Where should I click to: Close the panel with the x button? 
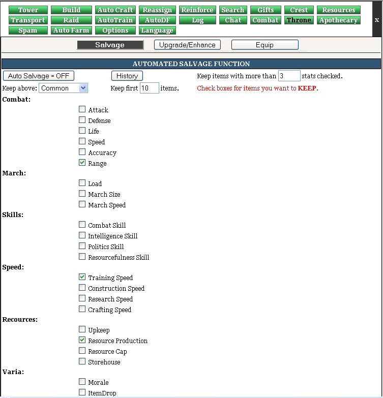coord(377,20)
